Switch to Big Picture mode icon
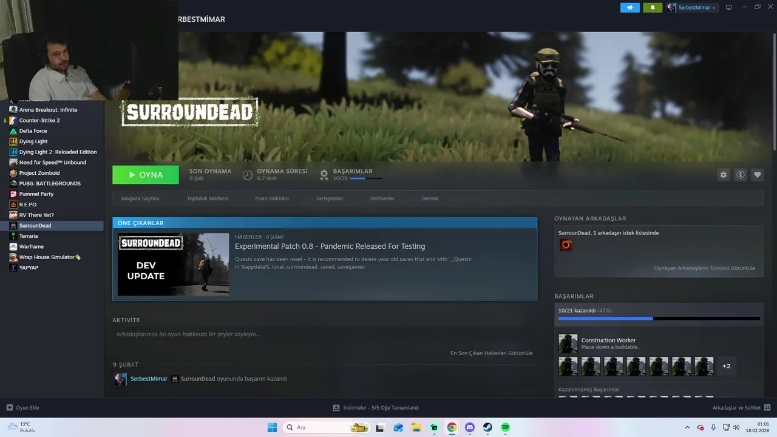The image size is (777, 437). pos(728,7)
